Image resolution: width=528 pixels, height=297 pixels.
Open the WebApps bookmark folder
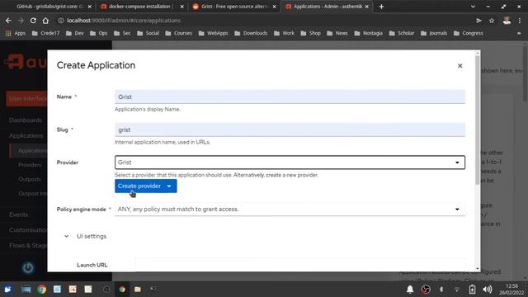tap(213, 33)
